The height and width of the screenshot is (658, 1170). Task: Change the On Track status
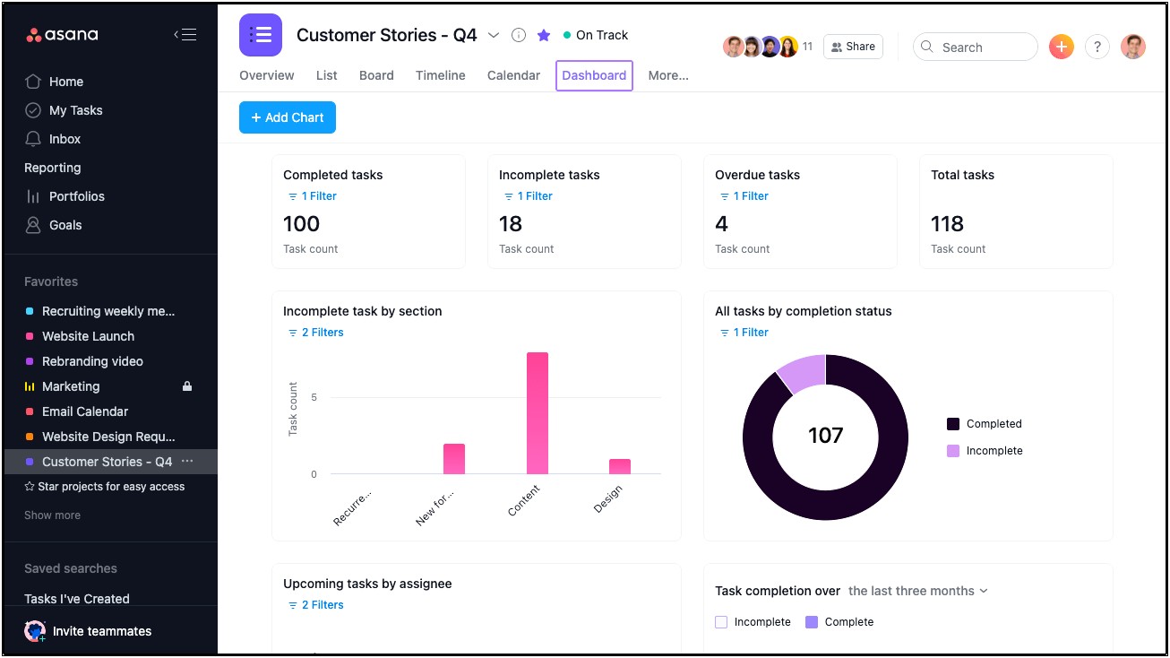click(x=596, y=35)
